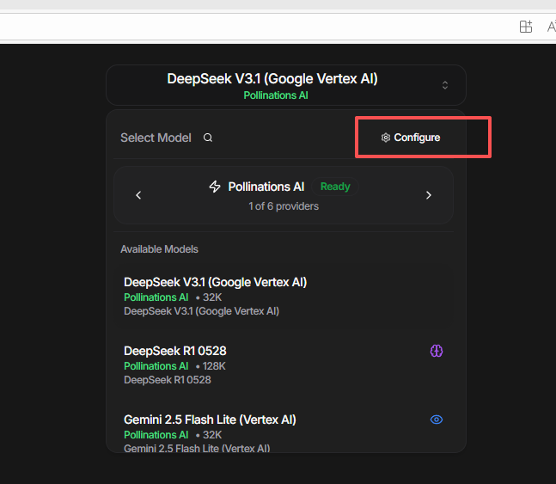Select DeepSeek V3.1 (Google Vertex AI) from Available Models

215,282
